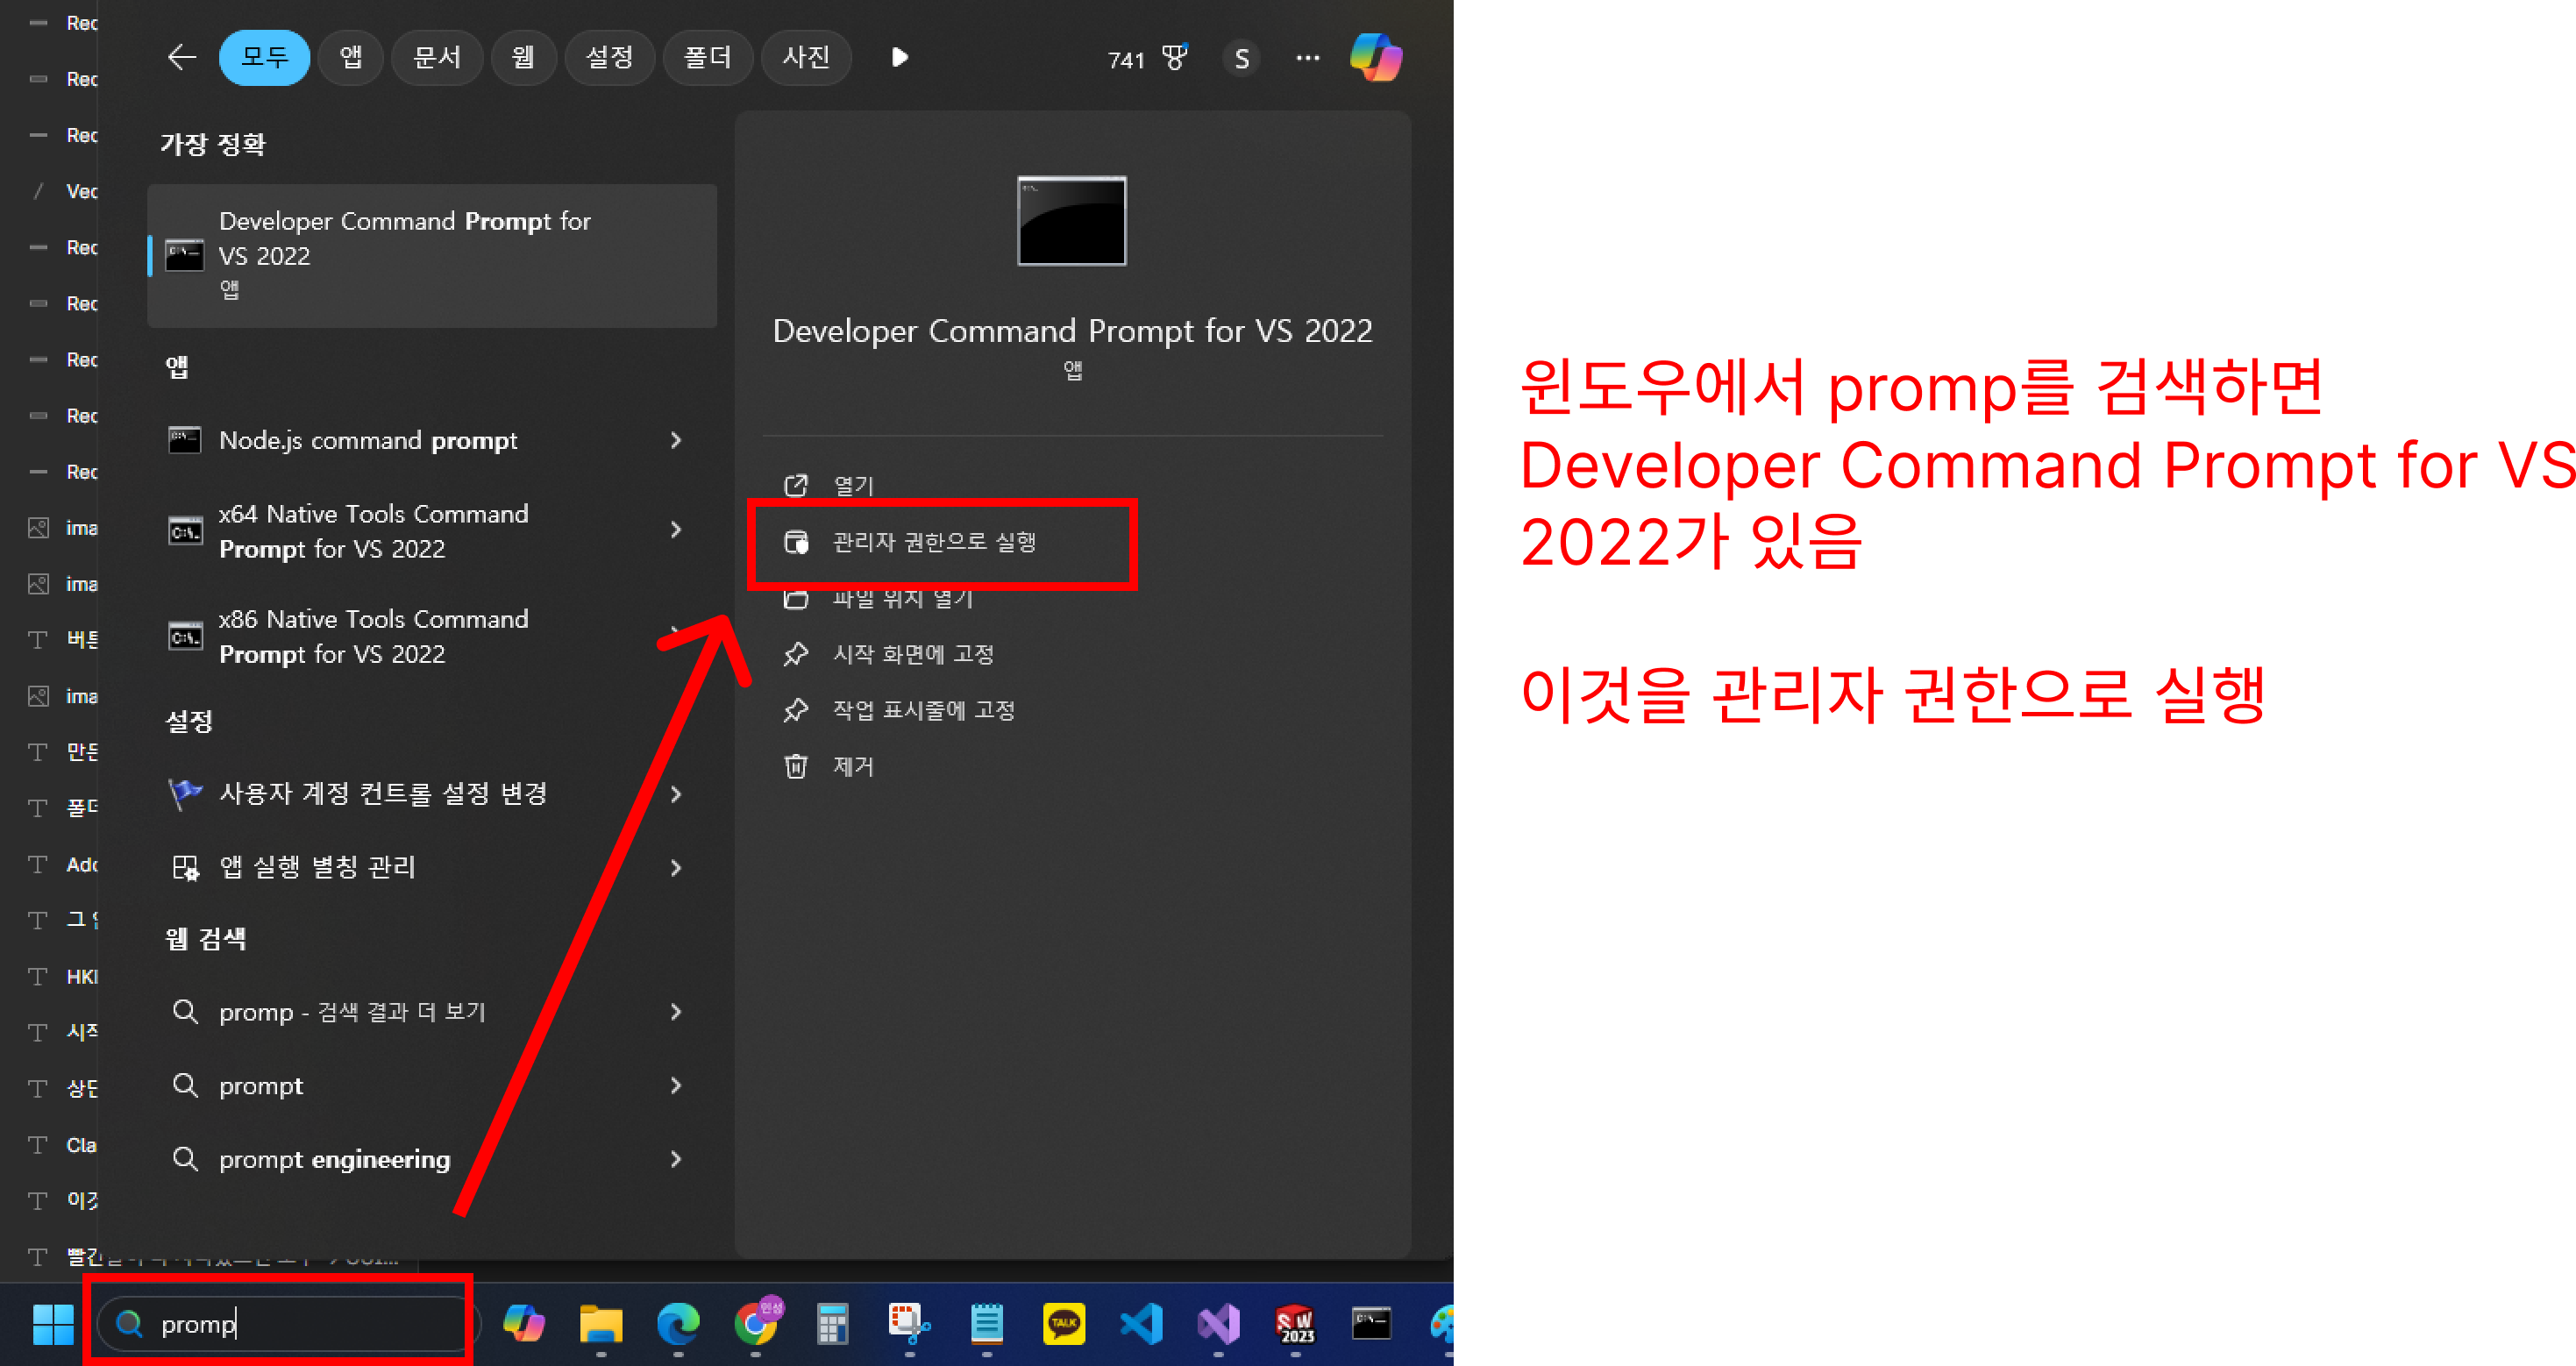Switch to the 설정 filter tab
The image size is (2576, 1366).
click(x=609, y=57)
